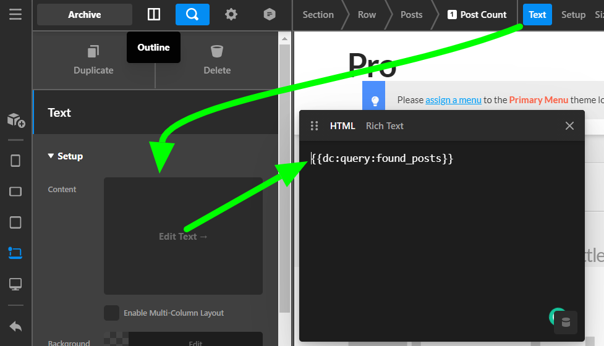The width and height of the screenshot is (604, 346).
Task: Collapse the Setup section triangle
Action: tap(51, 156)
